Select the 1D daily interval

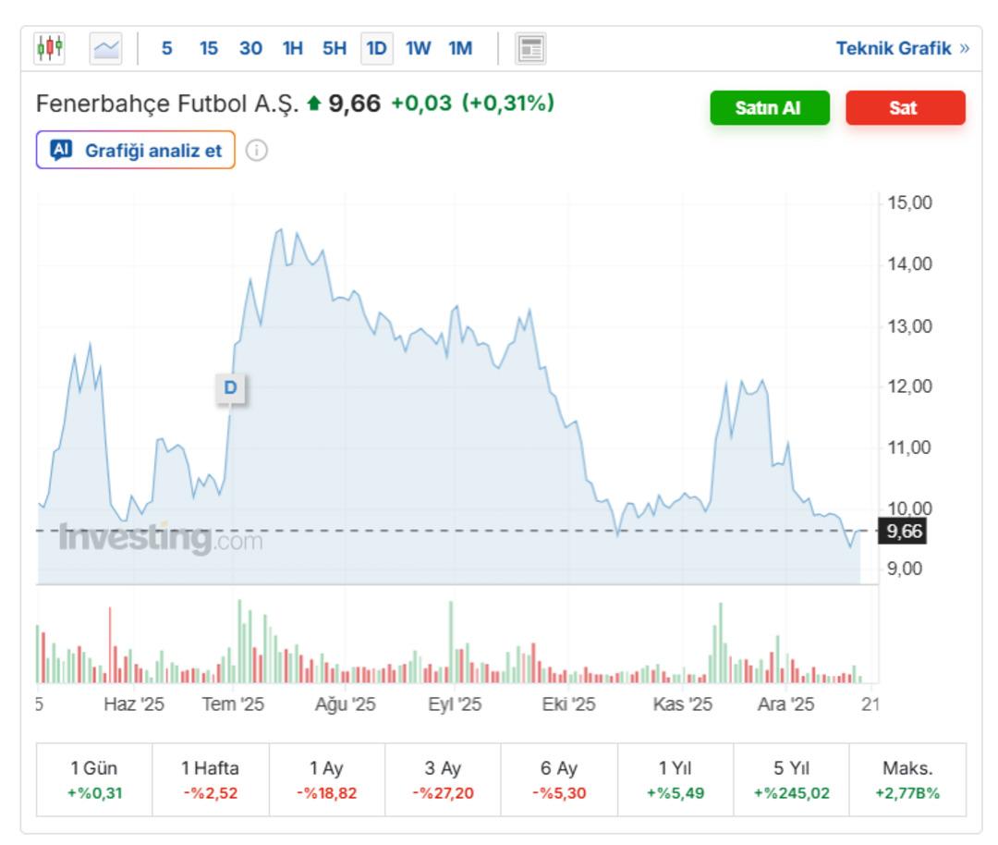pyautogui.click(x=376, y=48)
